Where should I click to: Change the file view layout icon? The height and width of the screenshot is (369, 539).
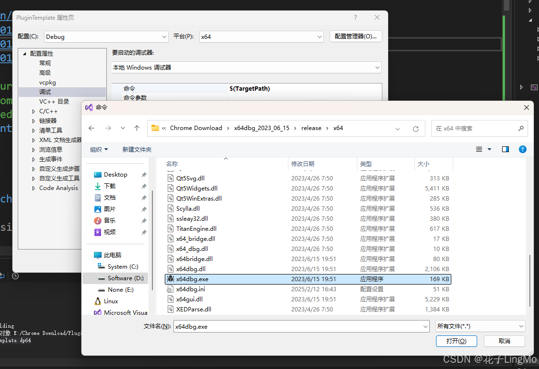pos(479,149)
